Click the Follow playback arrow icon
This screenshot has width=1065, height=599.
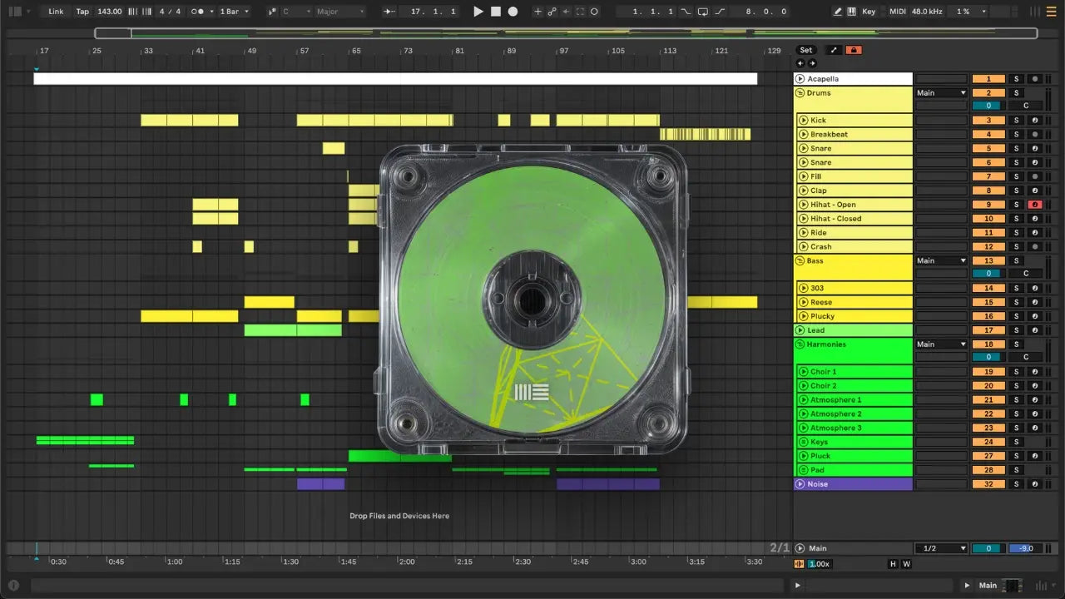389,12
